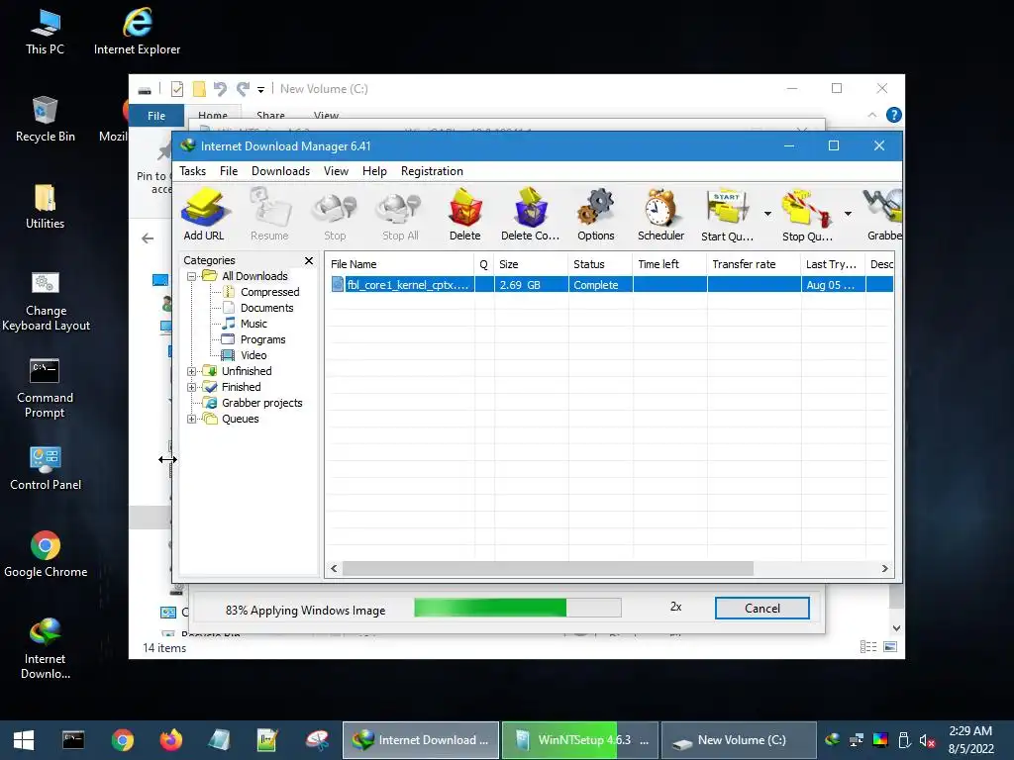Select the Google Chrome desktop icon
1014x760 pixels.
(46, 554)
